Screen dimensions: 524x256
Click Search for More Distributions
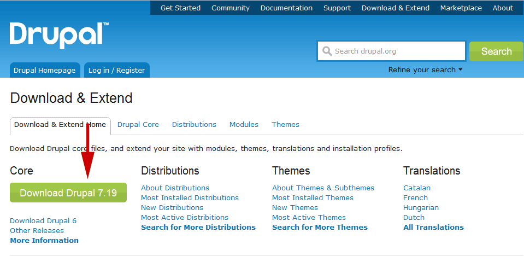198,227
